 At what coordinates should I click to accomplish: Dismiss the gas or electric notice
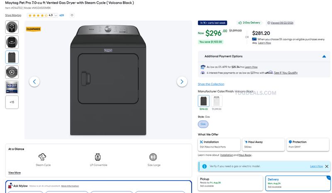tap(327, 167)
